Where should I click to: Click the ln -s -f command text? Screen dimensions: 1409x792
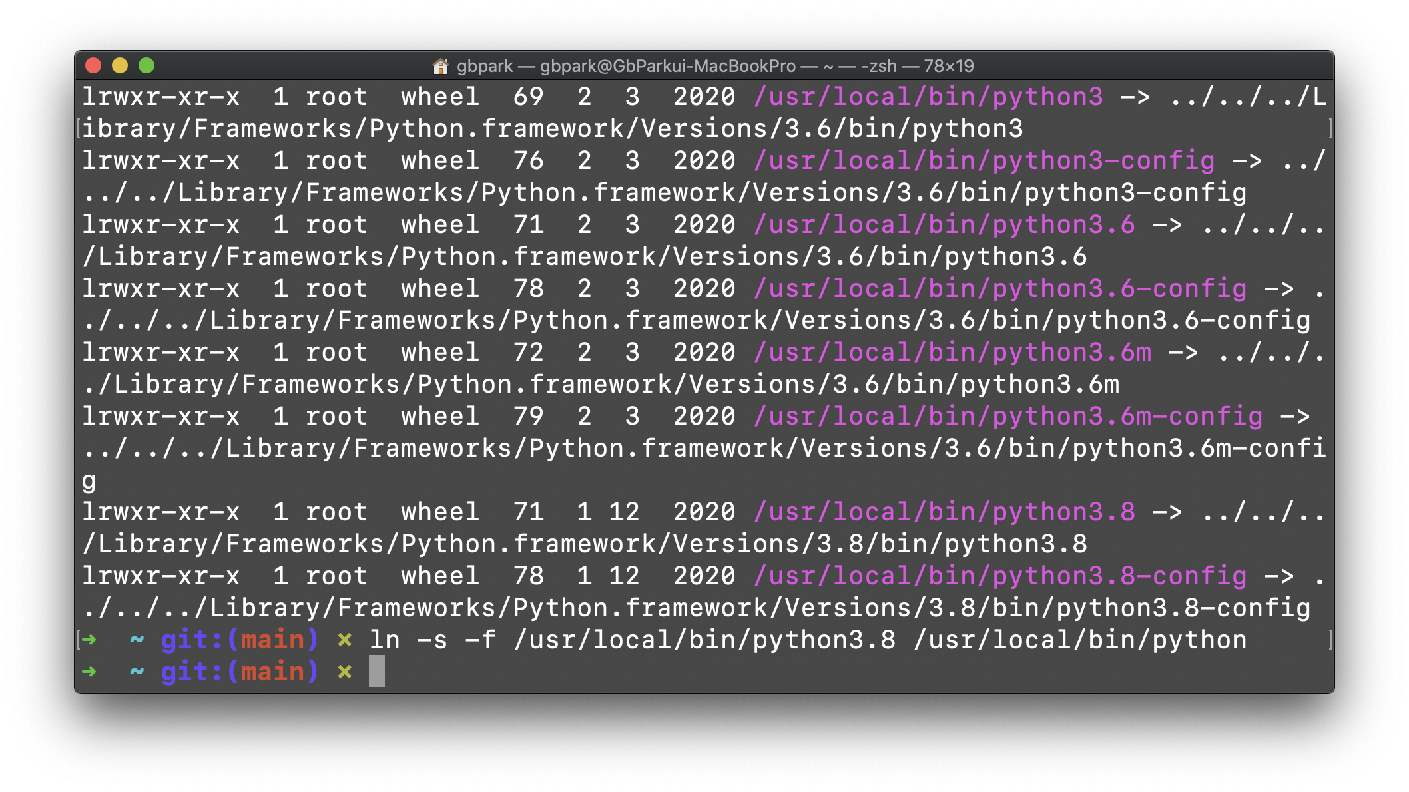pos(433,640)
